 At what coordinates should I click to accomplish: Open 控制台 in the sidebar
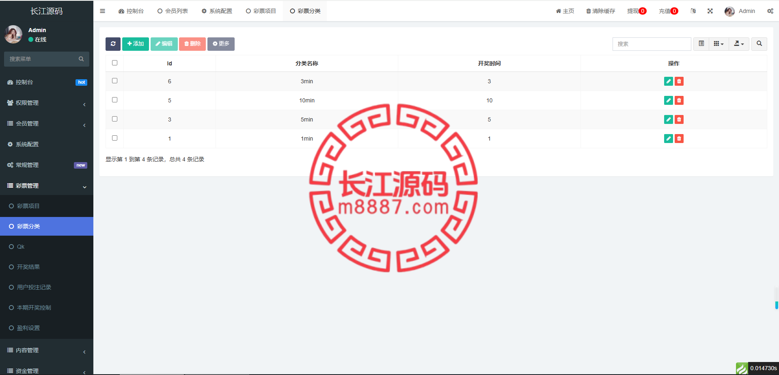[47, 82]
